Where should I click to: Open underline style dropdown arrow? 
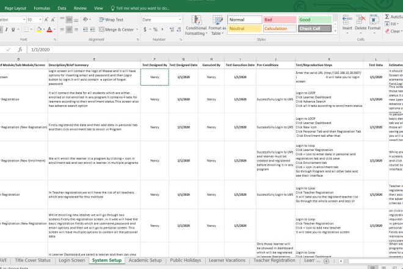pos(18,29)
